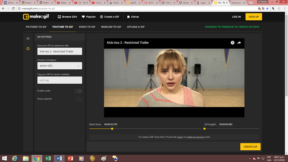Toggle the Enable audio switch

(x=78, y=91)
